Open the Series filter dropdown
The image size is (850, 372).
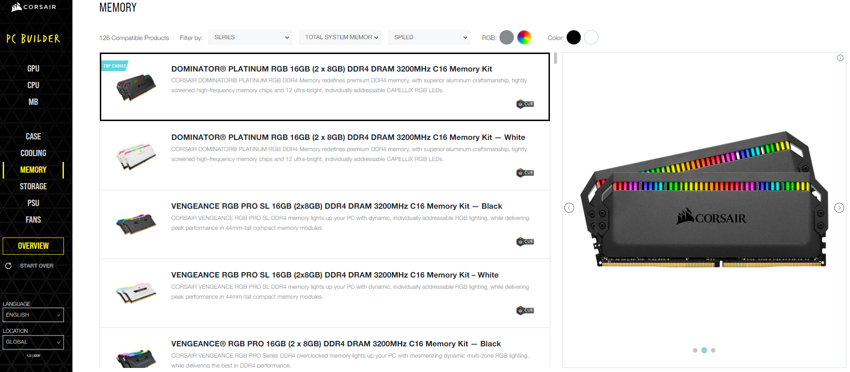(250, 37)
